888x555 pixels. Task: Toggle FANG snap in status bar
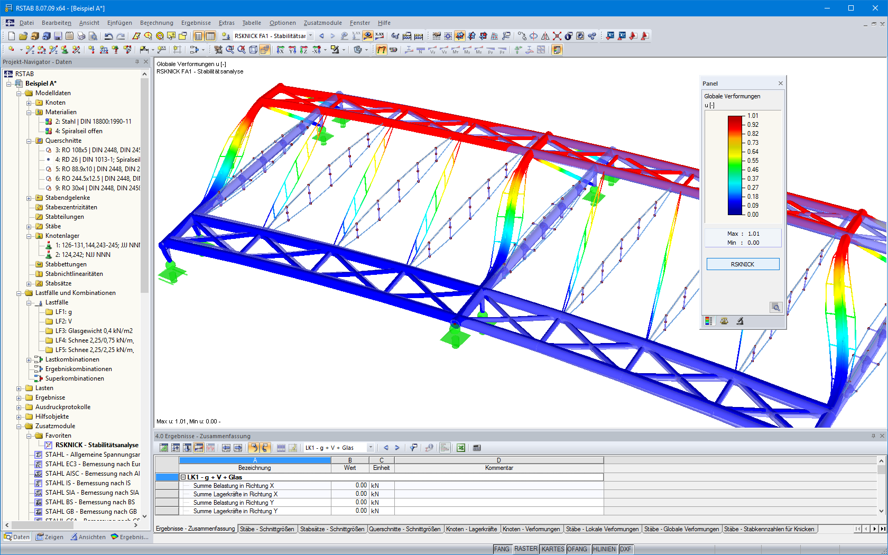tap(502, 549)
